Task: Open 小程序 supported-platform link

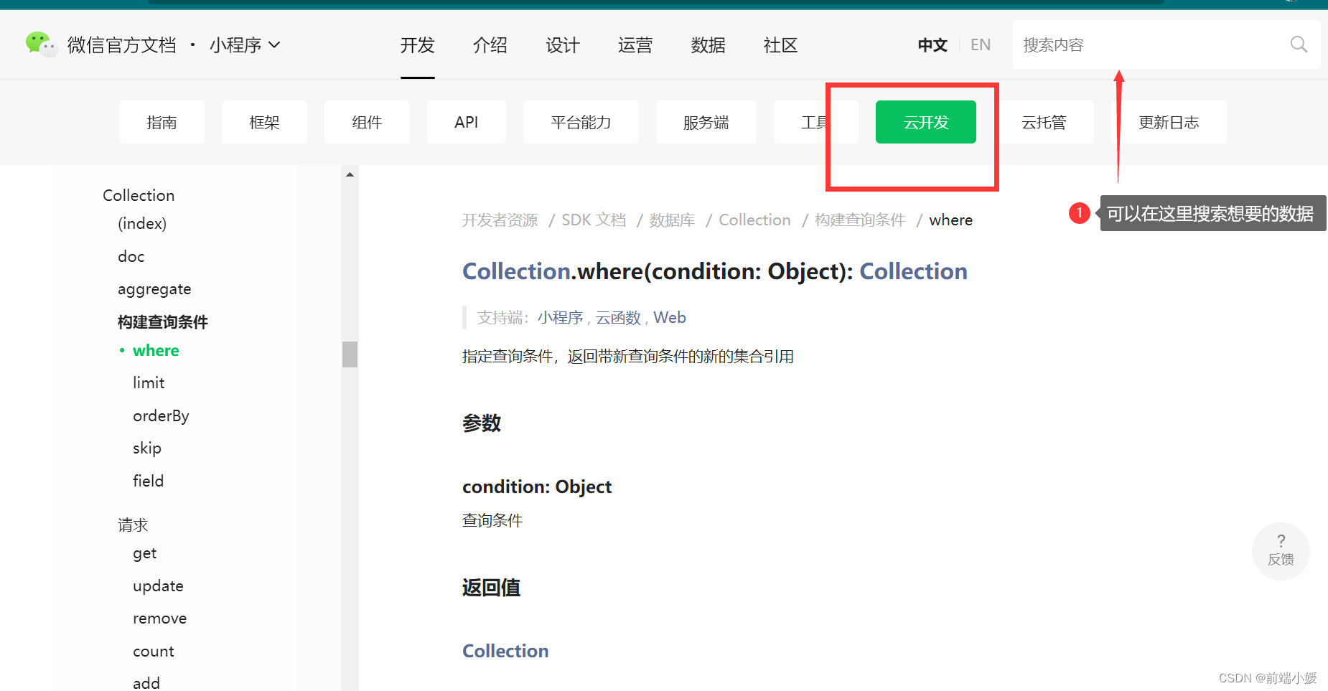Action: coord(560,317)
